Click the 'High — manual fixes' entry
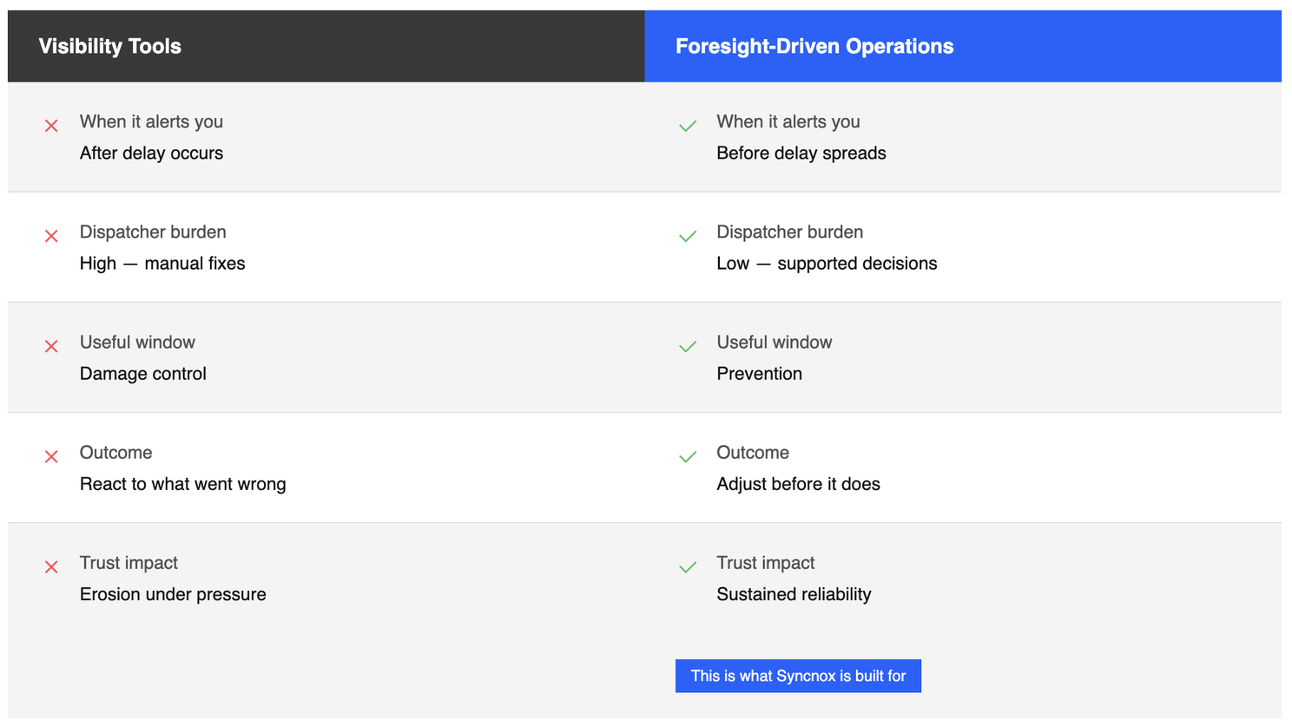Image resolution: width=1292 pixels, height=726 pixels. (x=162, y=263)
